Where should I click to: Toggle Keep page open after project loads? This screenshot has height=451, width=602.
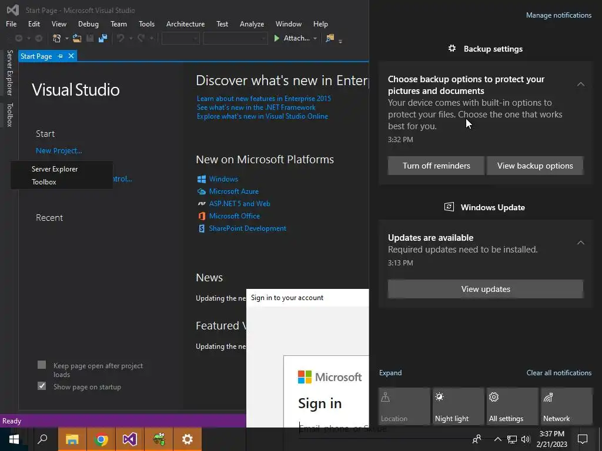click(42, 365)
